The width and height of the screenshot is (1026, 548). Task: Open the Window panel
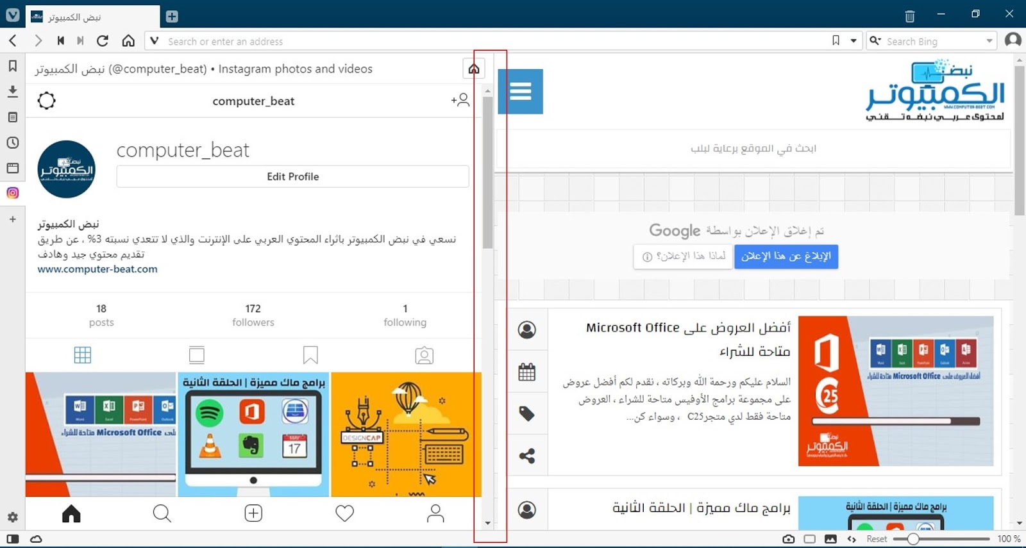[12, 168]
